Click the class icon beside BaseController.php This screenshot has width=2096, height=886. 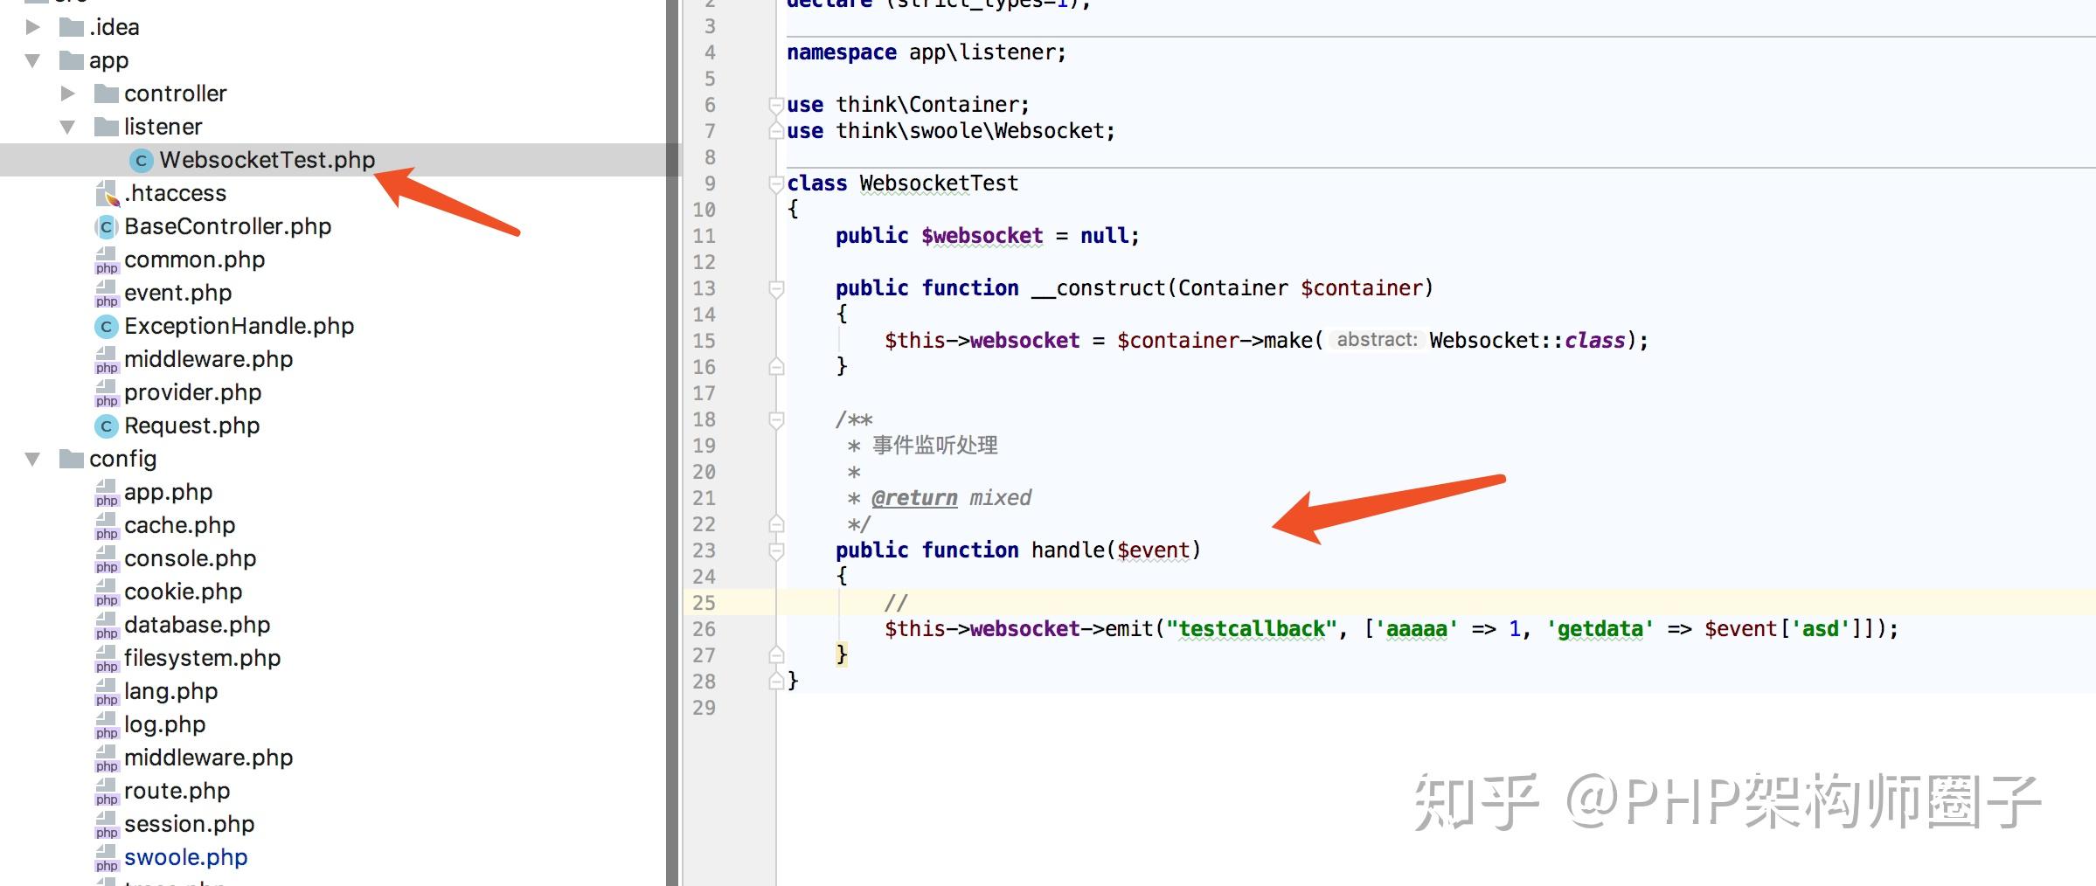[105, 226]
